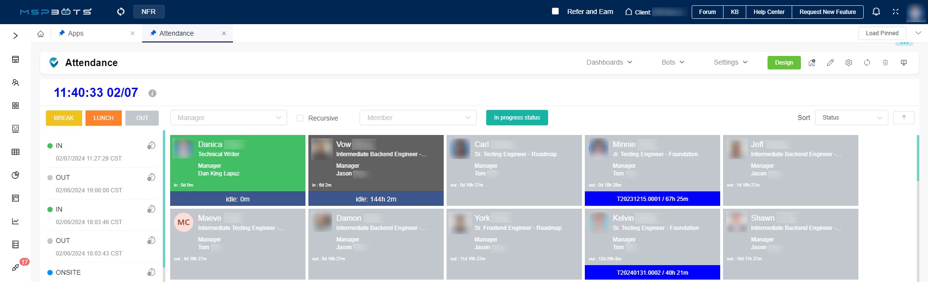Click the green Design button
Viewport: 928px width, 282px height.
tap(783, 63)
